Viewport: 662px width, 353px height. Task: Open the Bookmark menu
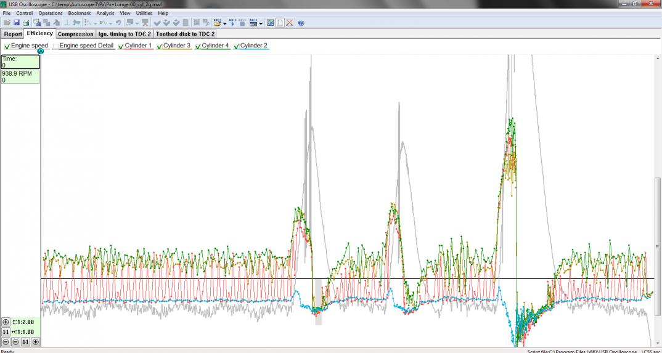79,13
